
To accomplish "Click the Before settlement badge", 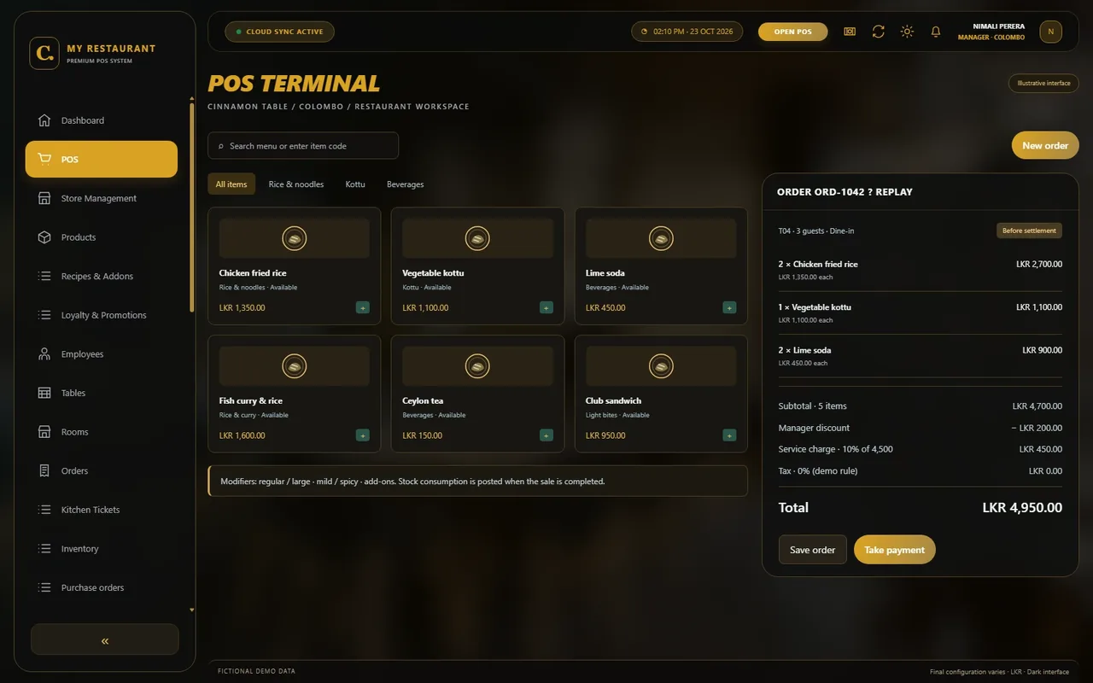I will 1029,231.
